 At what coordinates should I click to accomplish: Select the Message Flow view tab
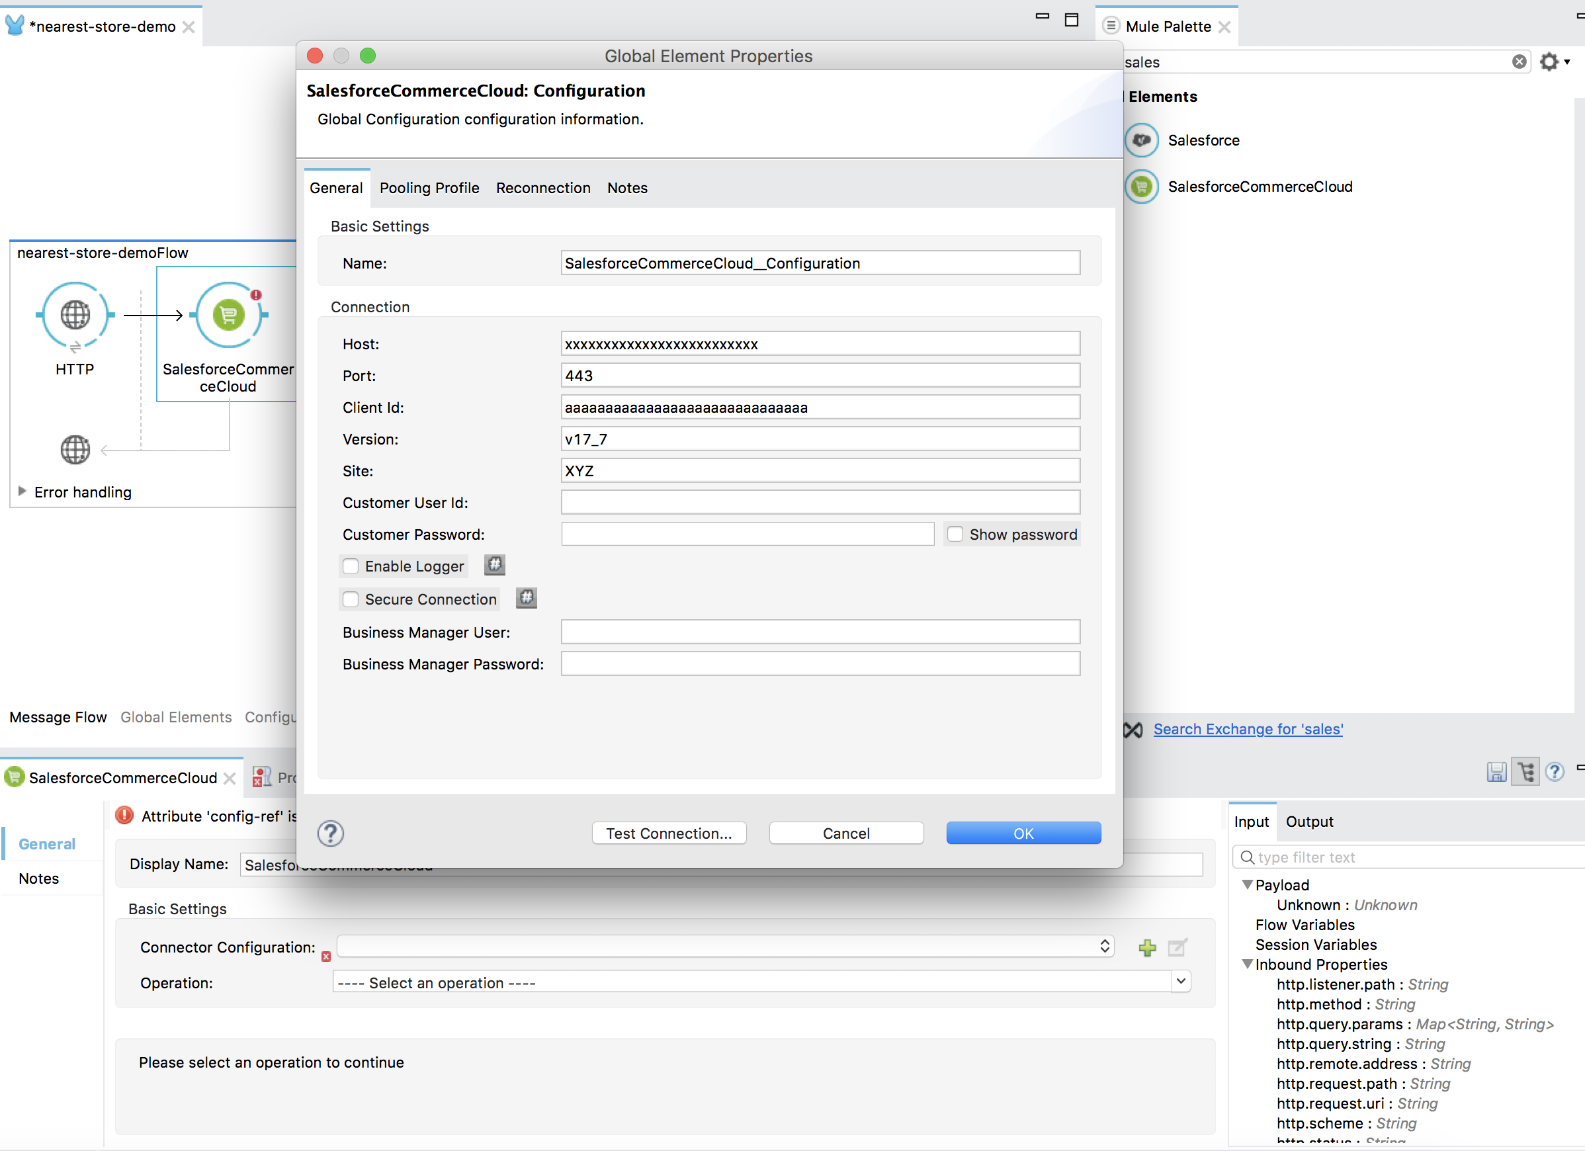click(x=58, y=717)
